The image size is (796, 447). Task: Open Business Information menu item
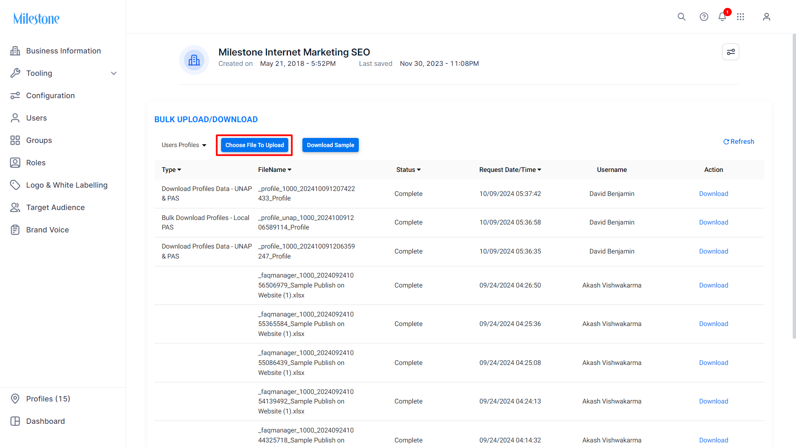pos(63,51)
